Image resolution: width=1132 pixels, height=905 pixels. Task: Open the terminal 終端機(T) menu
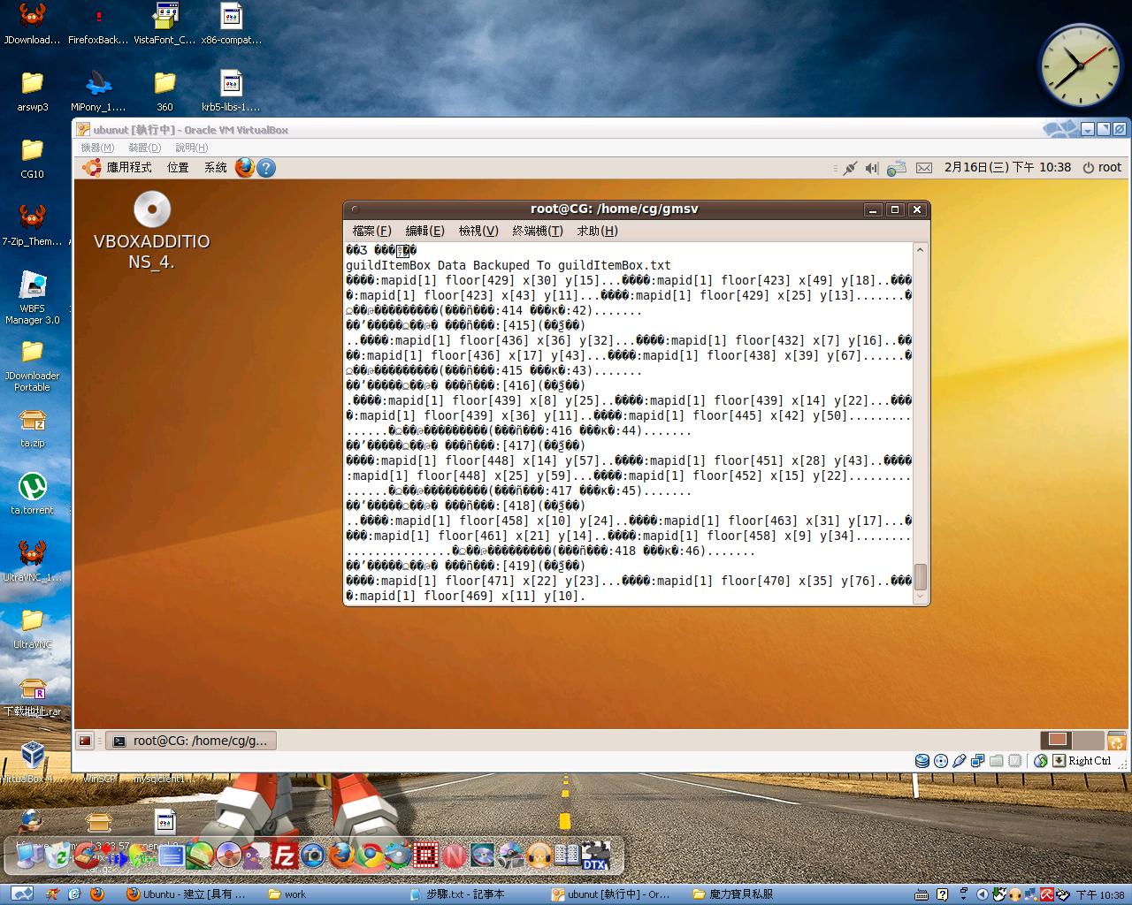pyautogui.click(x=537, y=231)
